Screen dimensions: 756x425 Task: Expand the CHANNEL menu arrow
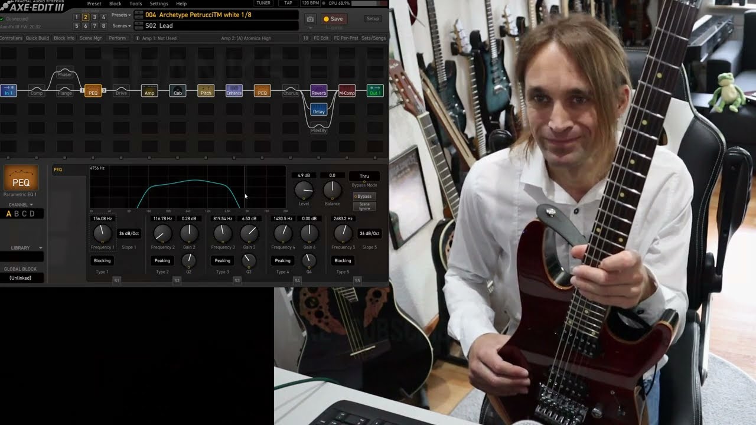tap(32, 205)
